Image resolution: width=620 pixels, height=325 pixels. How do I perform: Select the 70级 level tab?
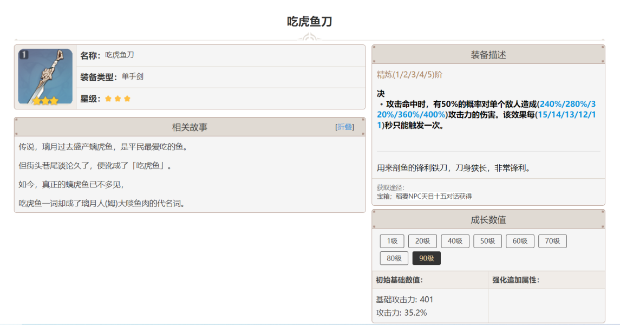[552, 241]
